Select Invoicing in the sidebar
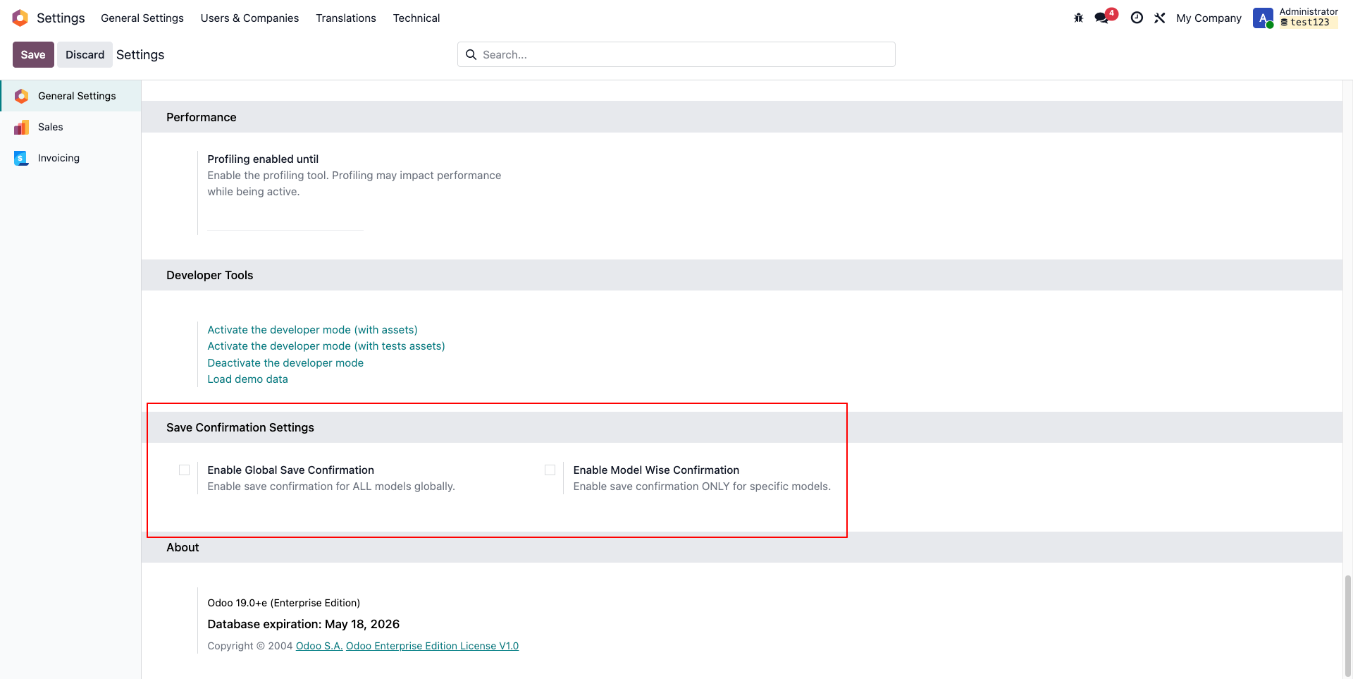The image size is (1353, 679). pos(70,158)
